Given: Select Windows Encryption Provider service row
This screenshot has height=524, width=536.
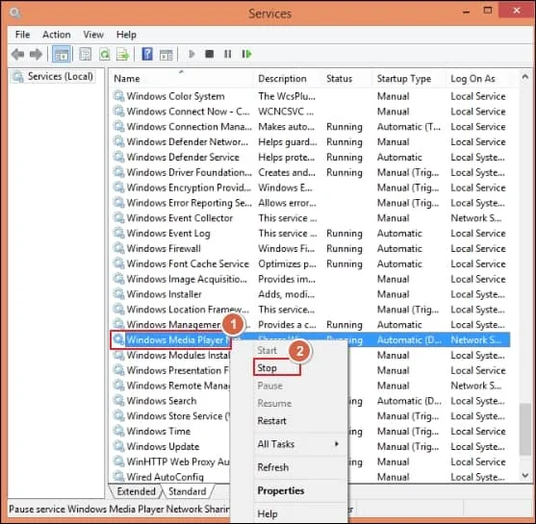Looking at the screenshot, I should pos(311,187).
